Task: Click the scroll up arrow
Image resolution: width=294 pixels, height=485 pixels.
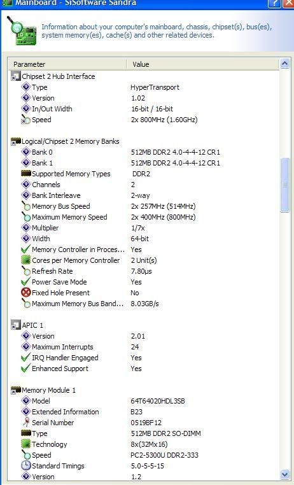Action: click(284, 64)
